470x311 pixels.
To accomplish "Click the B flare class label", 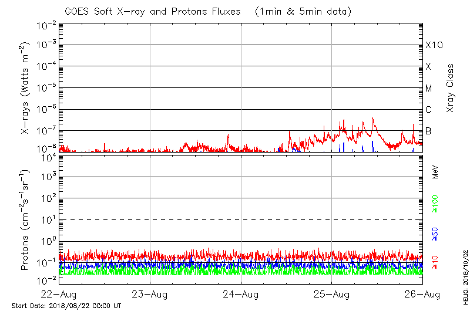I will point(428,131).
